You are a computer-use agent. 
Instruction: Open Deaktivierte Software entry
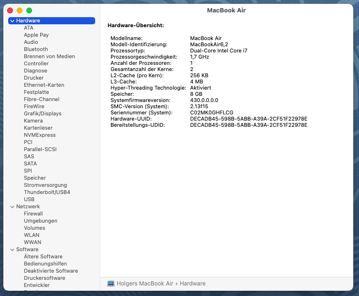pyautogui.click(x=51, y=271)
